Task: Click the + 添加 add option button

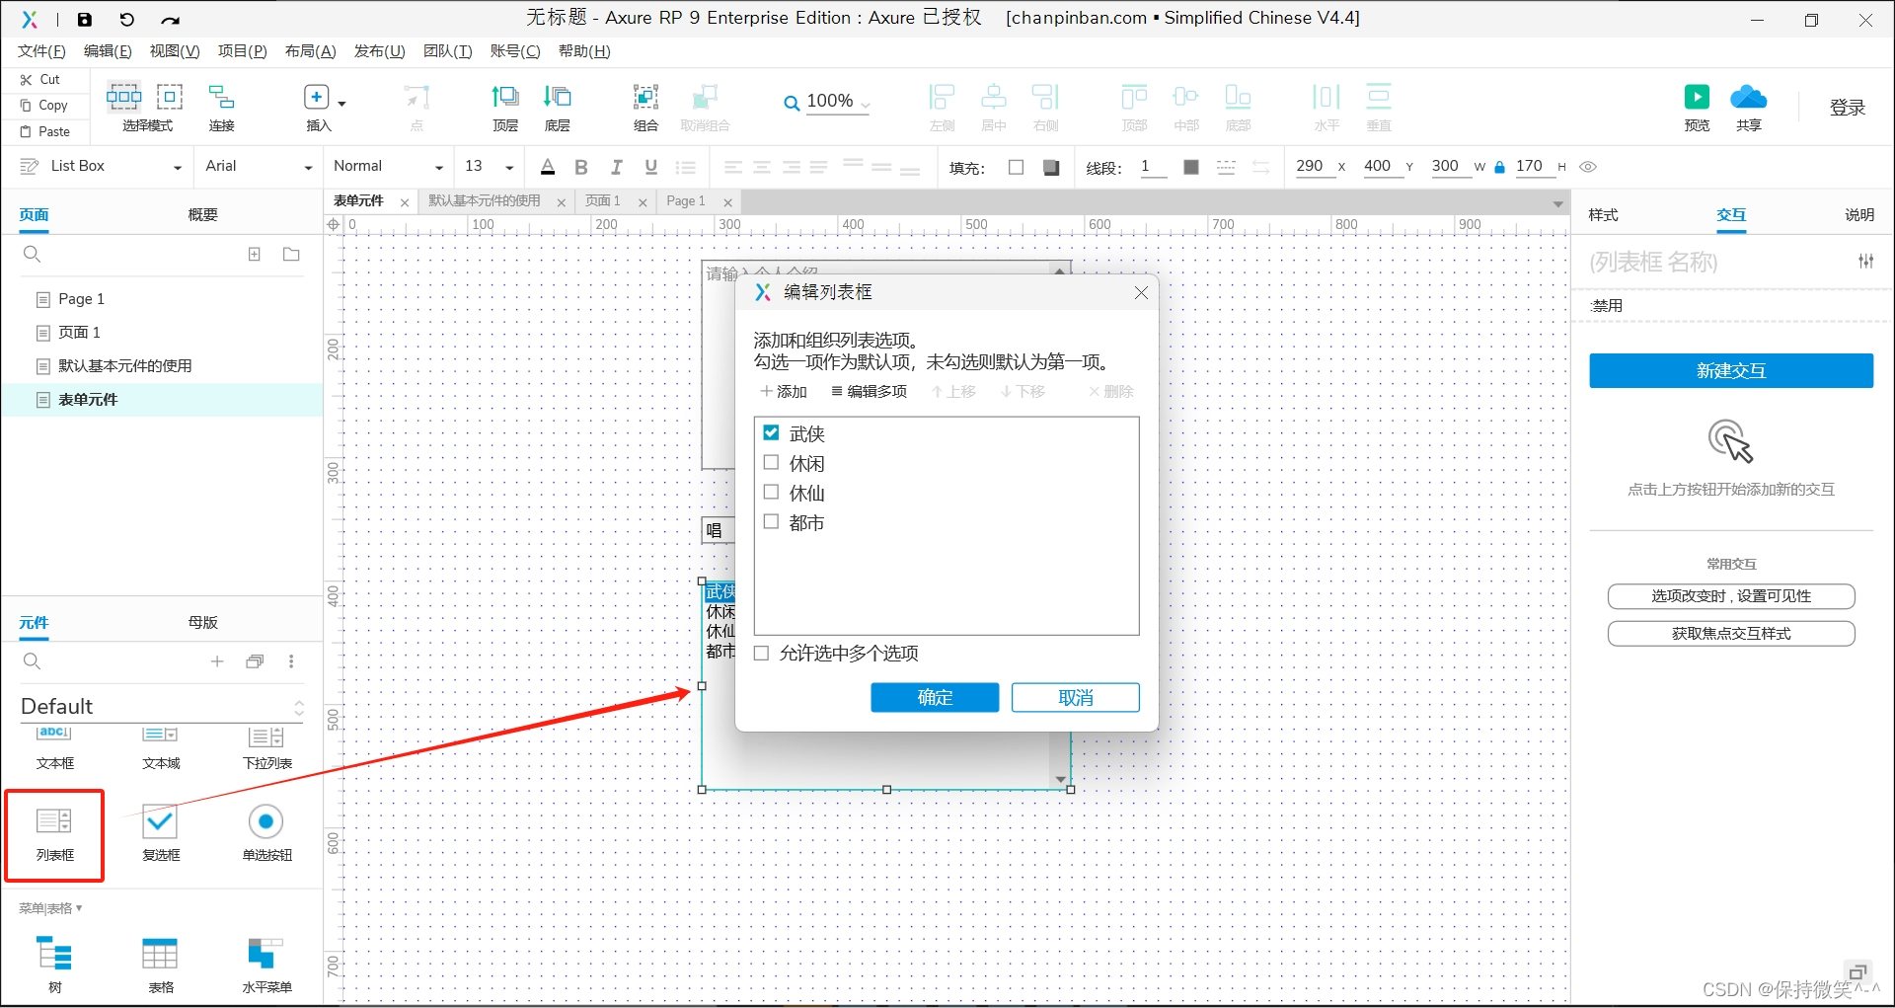Action: 784,391
